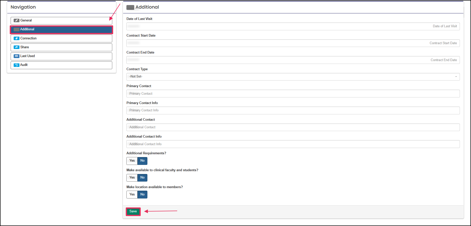This screenshot has height=226, width=471.
Task: Open the Contract Type dropdown
Action: [293, 77]
